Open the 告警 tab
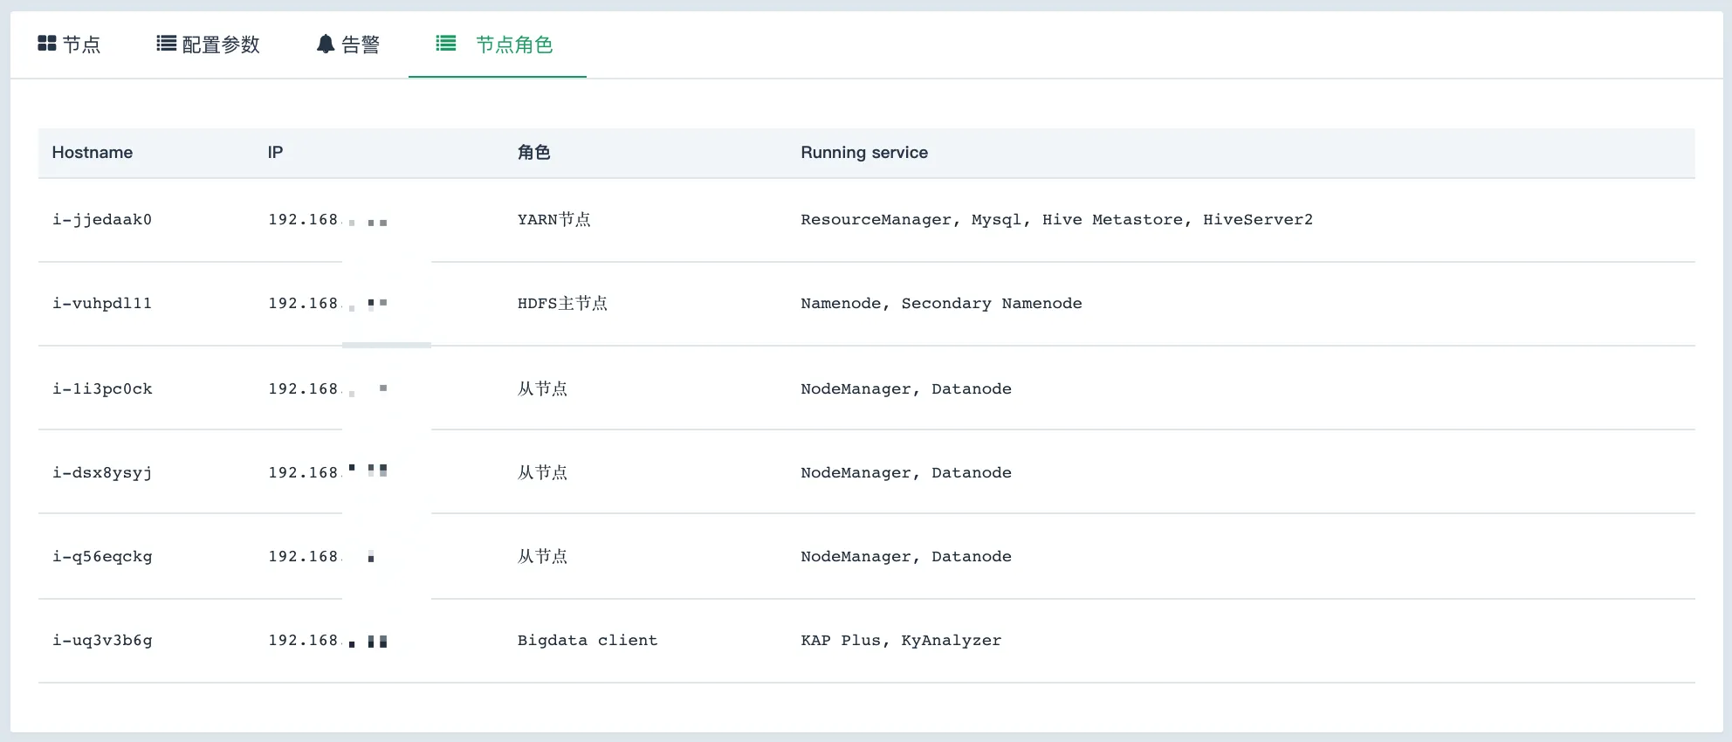 (x=348, y=45)
